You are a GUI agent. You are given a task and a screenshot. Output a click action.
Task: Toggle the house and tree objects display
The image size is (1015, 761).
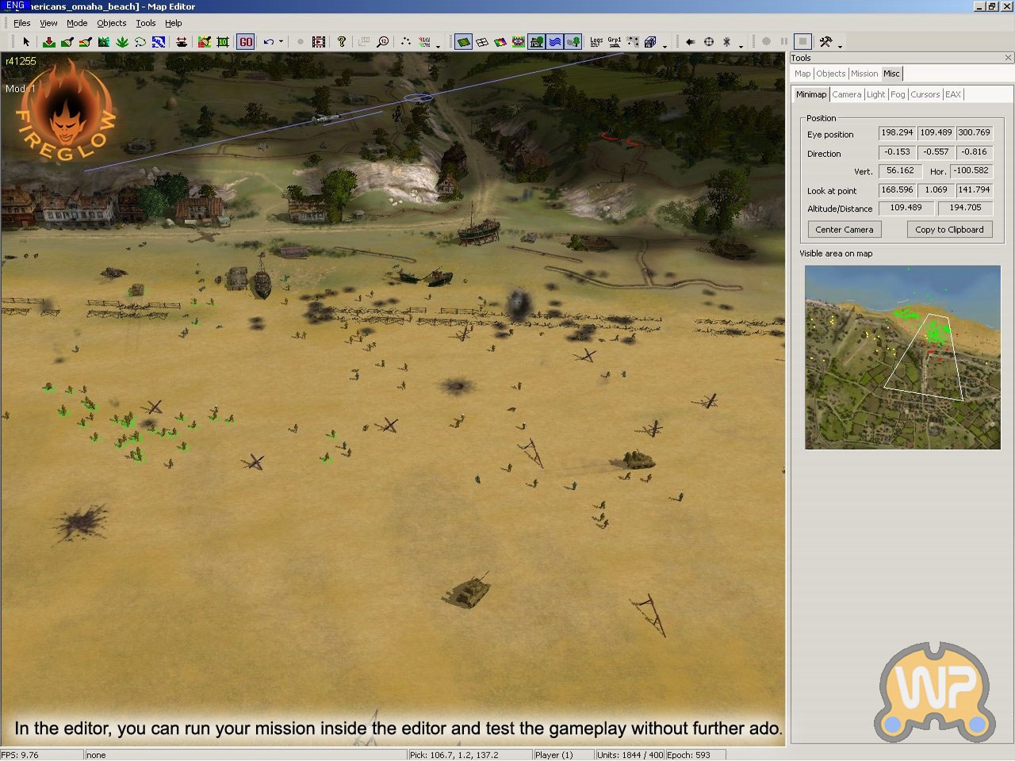click(537, 42)
